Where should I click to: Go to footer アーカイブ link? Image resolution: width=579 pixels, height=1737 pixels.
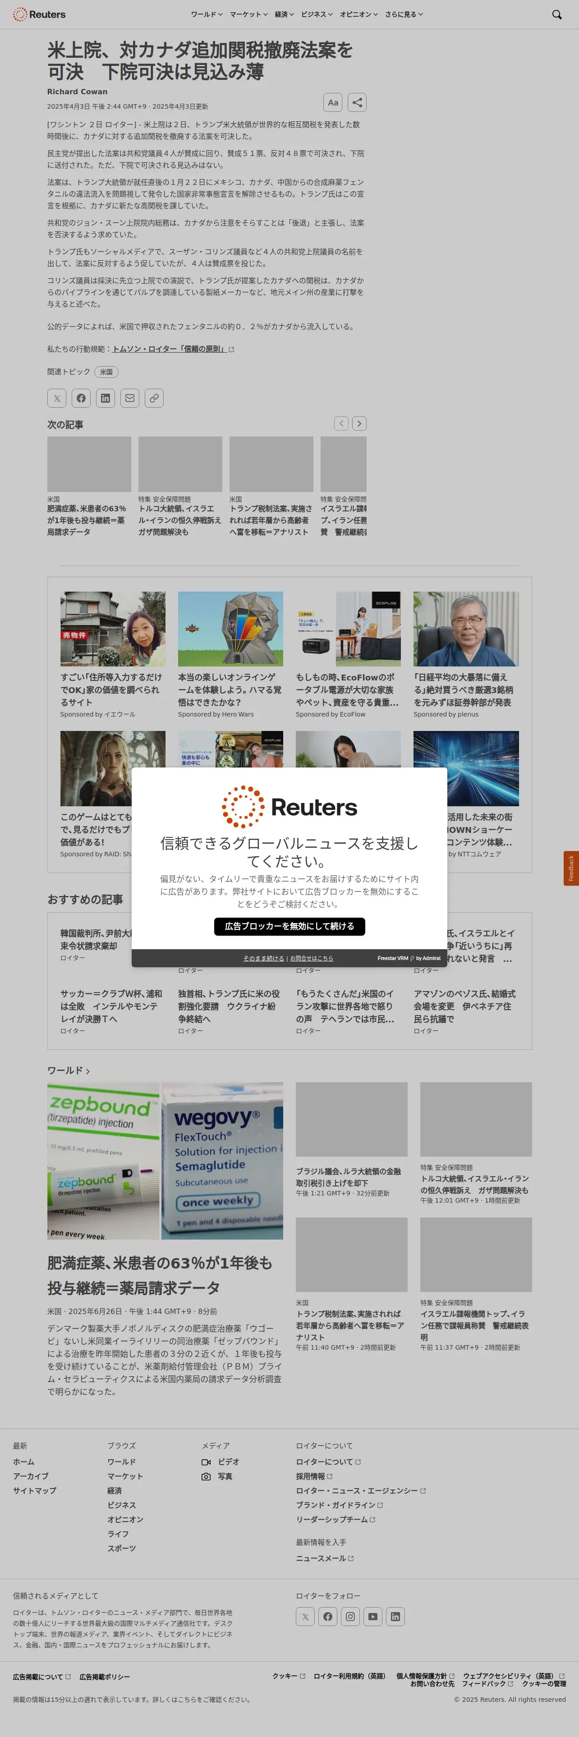point(31,1476)
